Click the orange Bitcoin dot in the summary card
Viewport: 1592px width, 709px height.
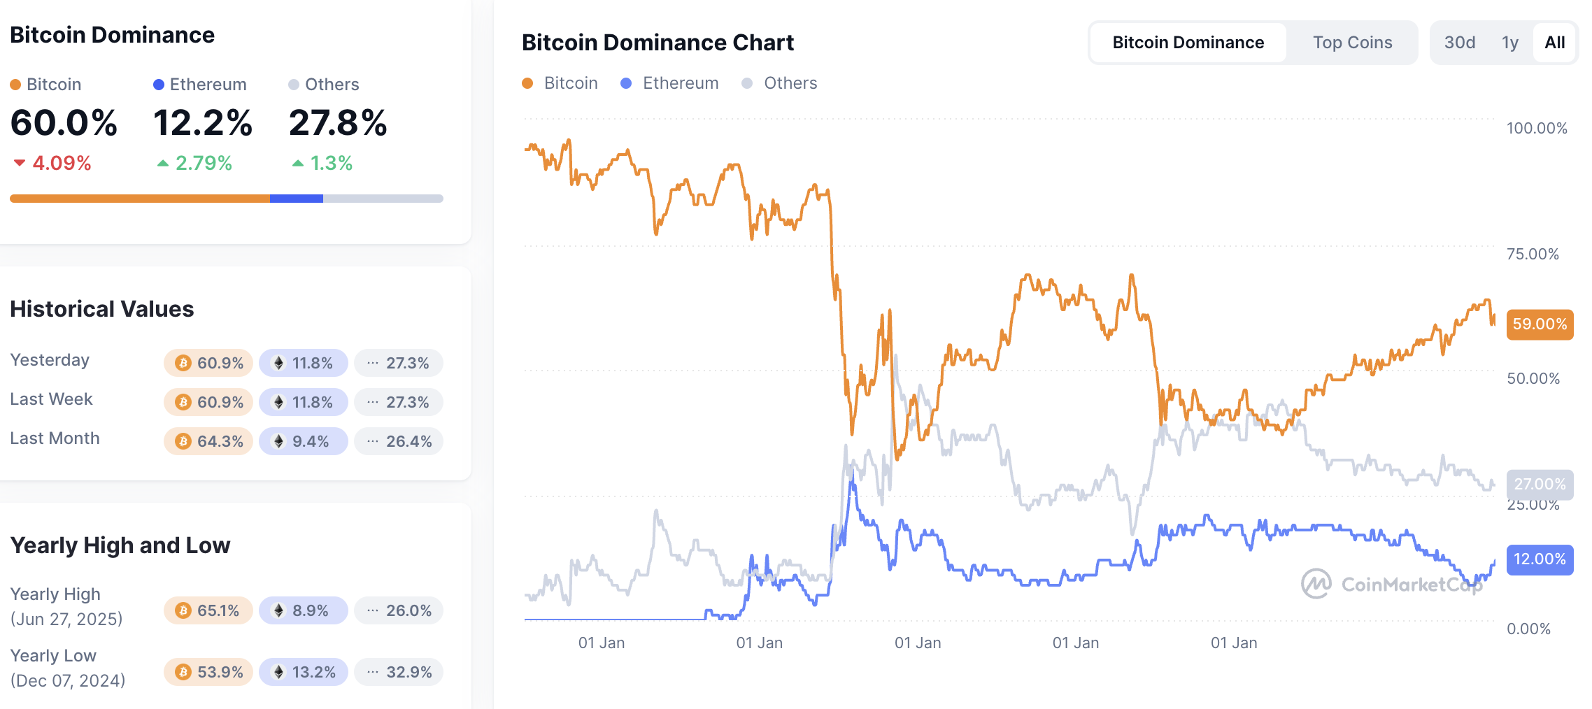pos(16,85)
